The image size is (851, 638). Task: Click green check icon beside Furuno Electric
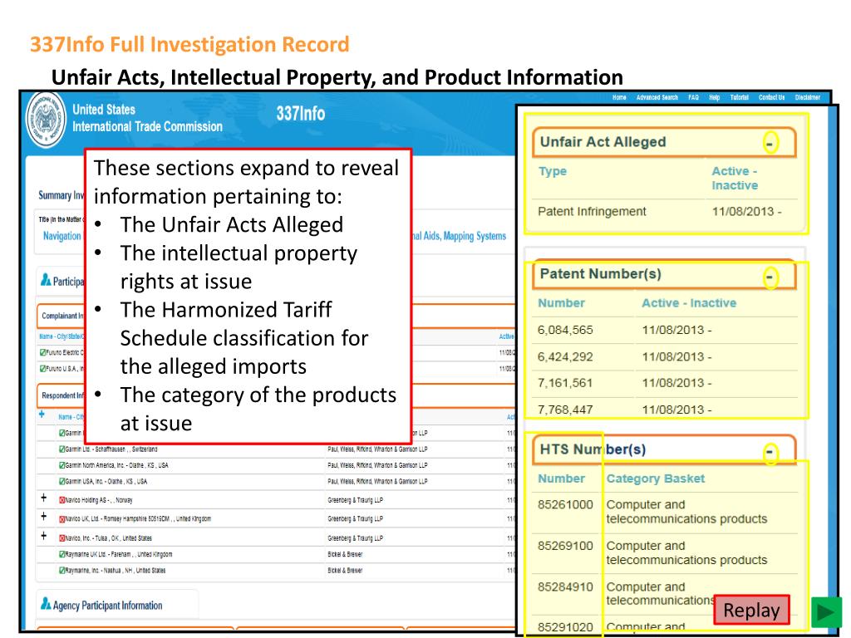point(43,352)
